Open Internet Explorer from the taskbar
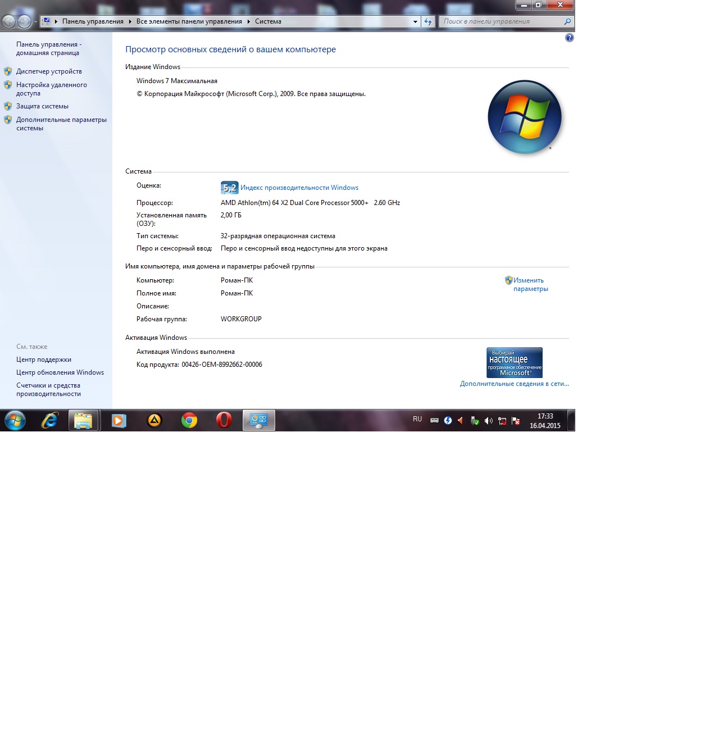 (50, 420)
